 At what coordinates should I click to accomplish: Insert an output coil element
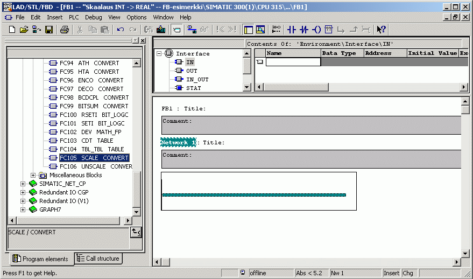coord(316,29)
